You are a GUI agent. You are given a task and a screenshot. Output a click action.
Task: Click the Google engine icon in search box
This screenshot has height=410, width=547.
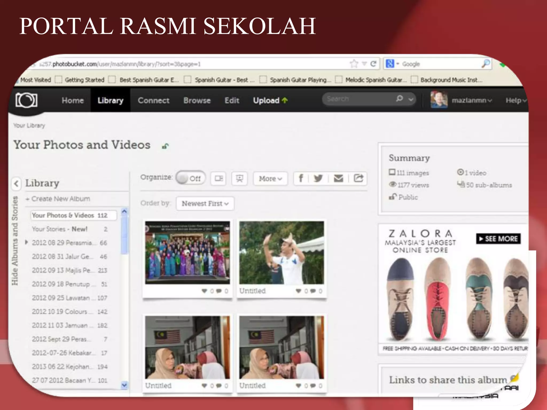pos(390,64)
